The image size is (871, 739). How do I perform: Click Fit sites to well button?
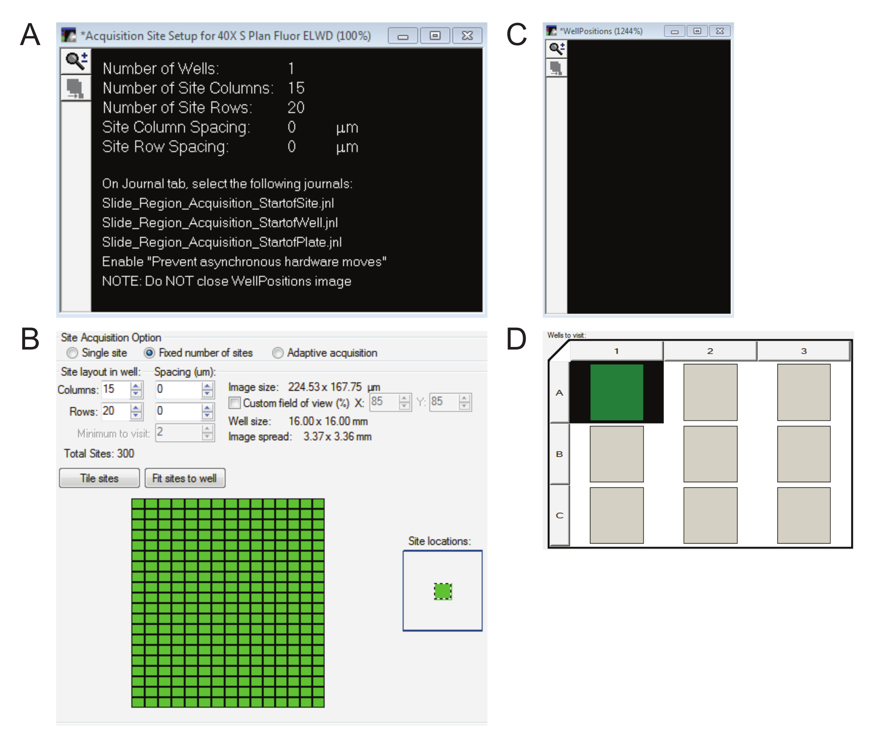pyautogui.click(x=184, y=478)
